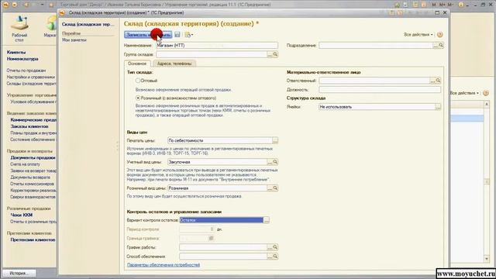
Task: Click scroll-down arrow in background list scrollbar
Action: [x=487, y=259]
